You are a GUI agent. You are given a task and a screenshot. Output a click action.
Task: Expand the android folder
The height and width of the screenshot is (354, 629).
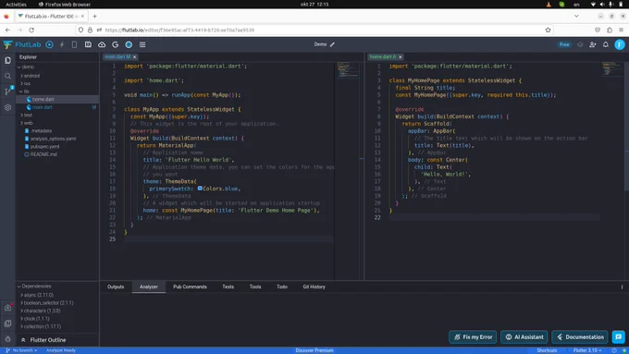(21, 76)
